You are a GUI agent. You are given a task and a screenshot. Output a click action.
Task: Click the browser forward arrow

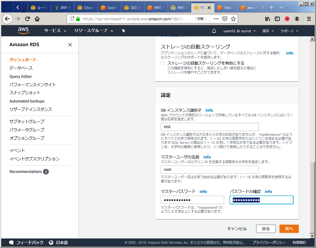pos(18,19)
